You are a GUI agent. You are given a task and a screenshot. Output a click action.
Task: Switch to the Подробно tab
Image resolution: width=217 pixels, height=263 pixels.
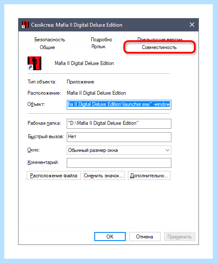101,40
